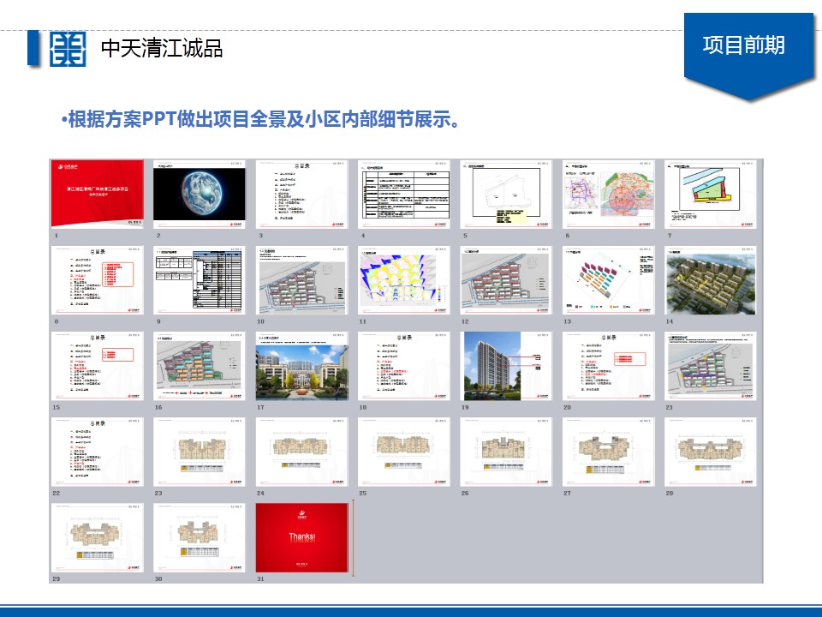Select table of contents slide 3
Image resolution: width=822 pixels, height=617 pixels.
(302, 194)
